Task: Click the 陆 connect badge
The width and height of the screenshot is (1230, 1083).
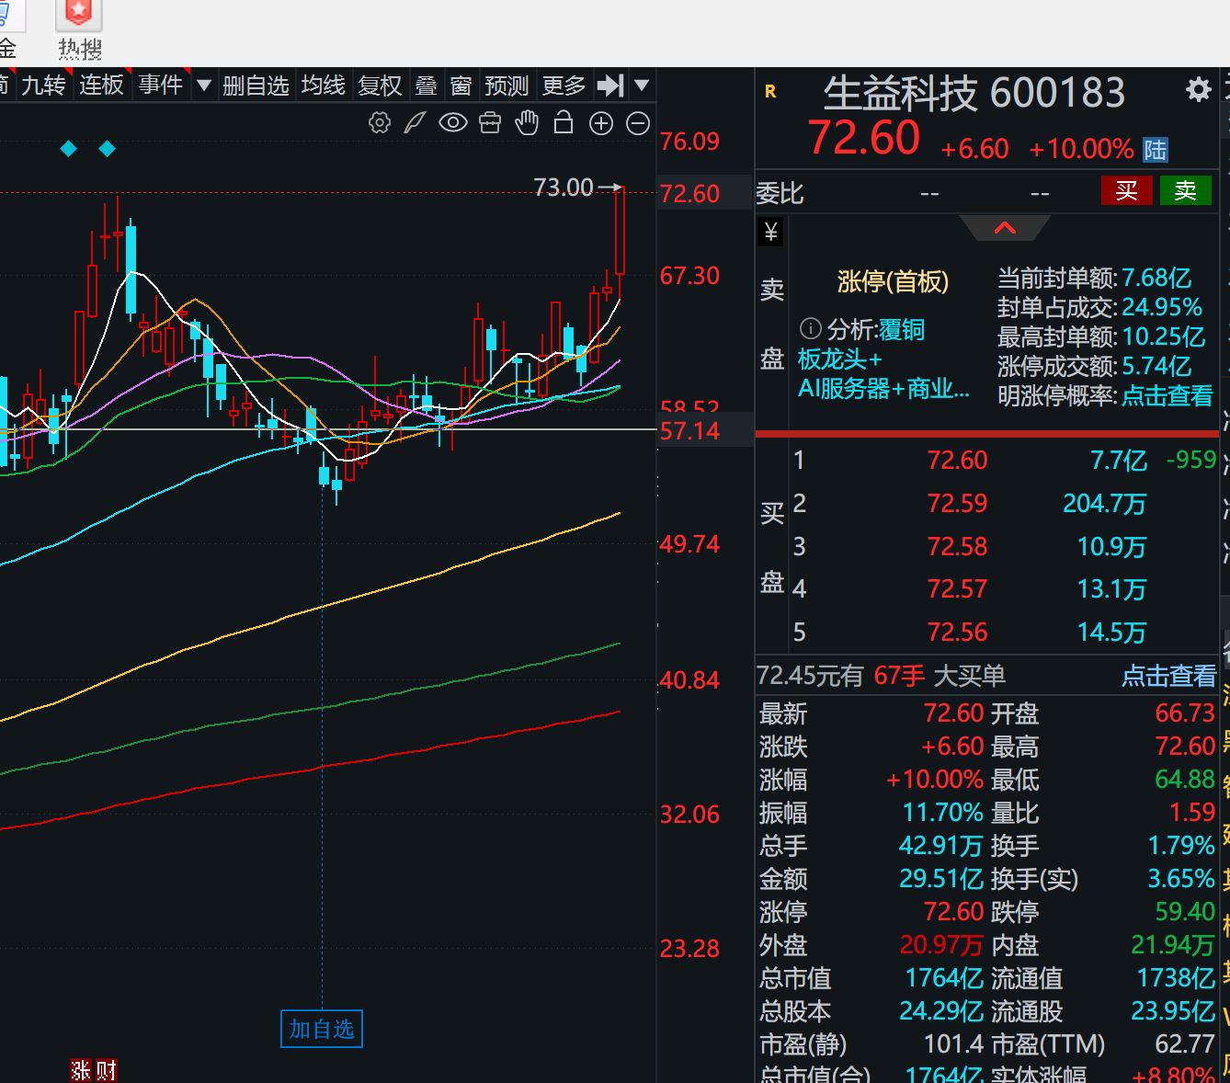Action: coord(1156,150)
